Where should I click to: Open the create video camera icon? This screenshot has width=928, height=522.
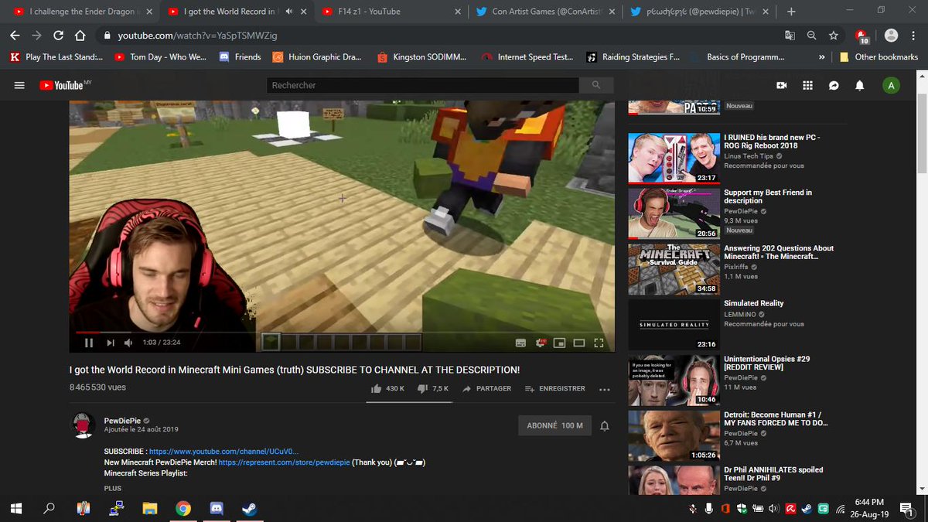coord(782,85)
